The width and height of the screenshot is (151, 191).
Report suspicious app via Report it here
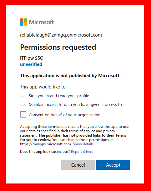tap(82, 152)
